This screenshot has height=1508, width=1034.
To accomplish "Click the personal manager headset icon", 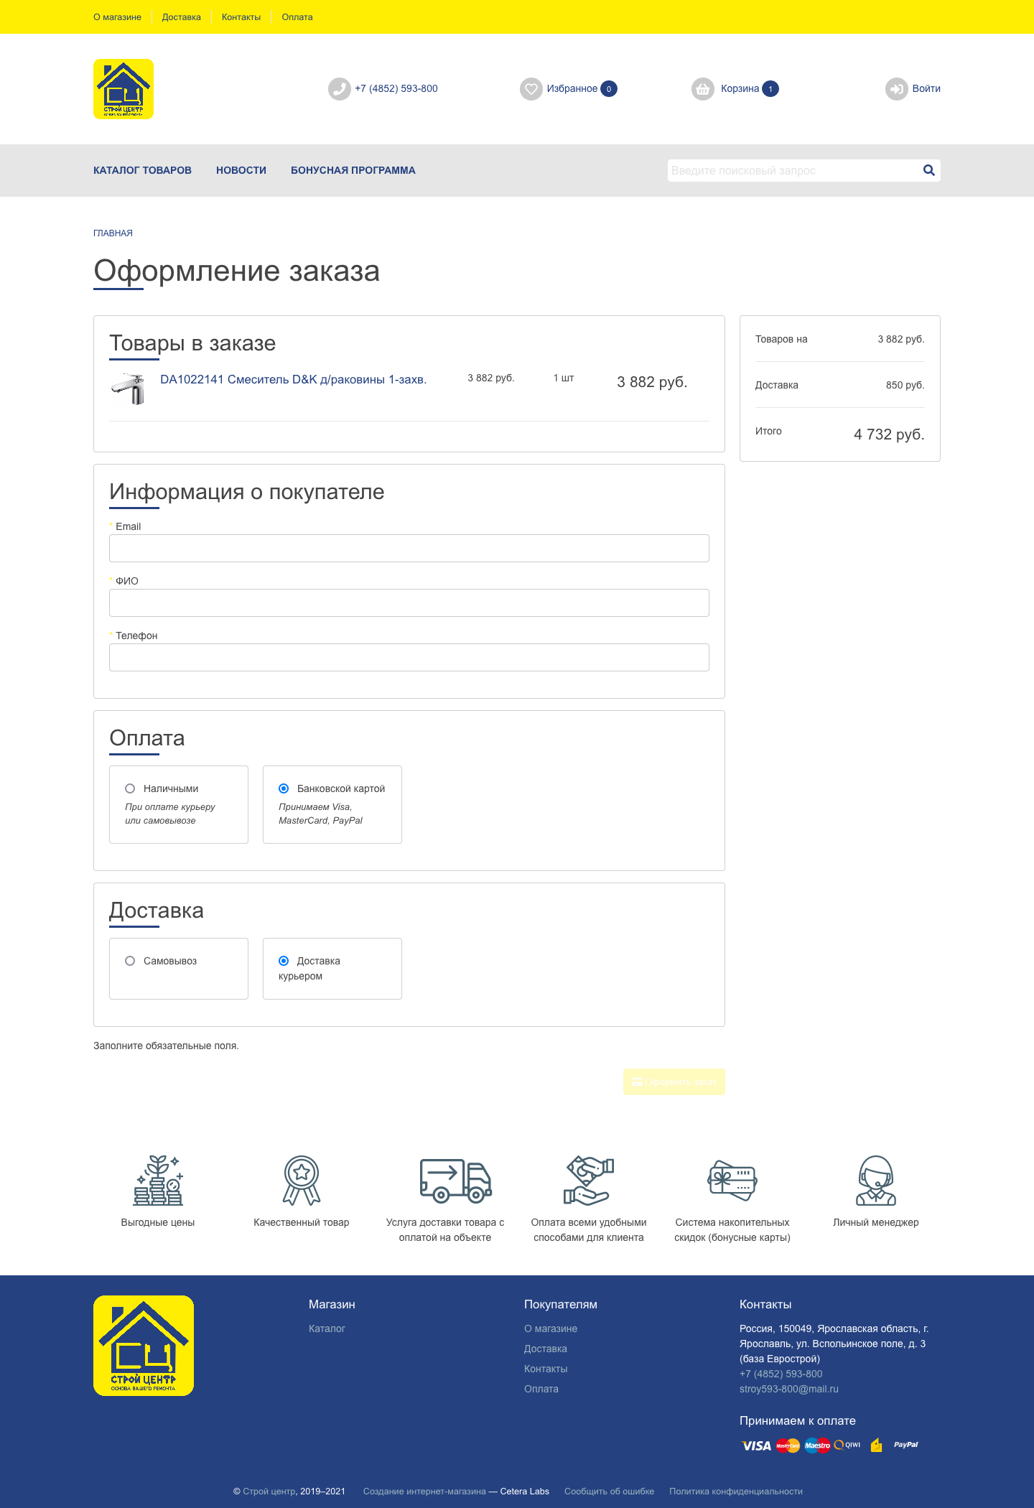I will click(875, 1181).
